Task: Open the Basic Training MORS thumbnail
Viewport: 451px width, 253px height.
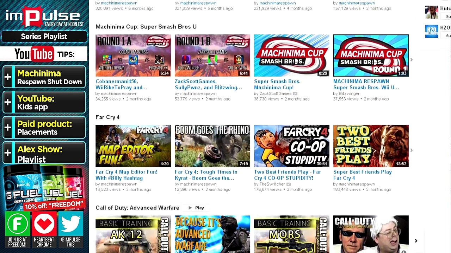Action: (x=292, y=234)
